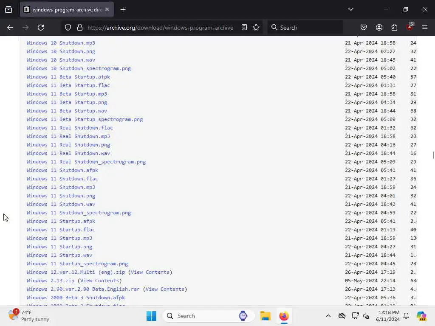435x326 pixels.
Task: Open Windows 11 Startup.afpk link
Action: (x=61, y=221)
